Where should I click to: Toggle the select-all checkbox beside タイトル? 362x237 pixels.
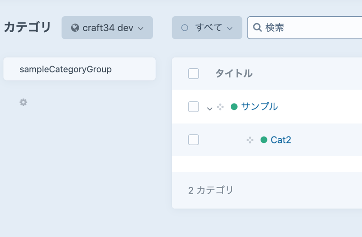click(193, 74)
